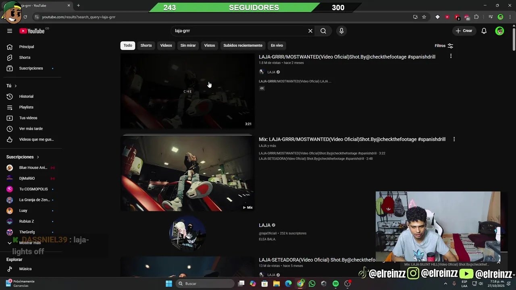Screen dimensions: 516x290
Task: Expand Mostrar más subscriptions
Action: pyautogui.click(x=30, y=243)
